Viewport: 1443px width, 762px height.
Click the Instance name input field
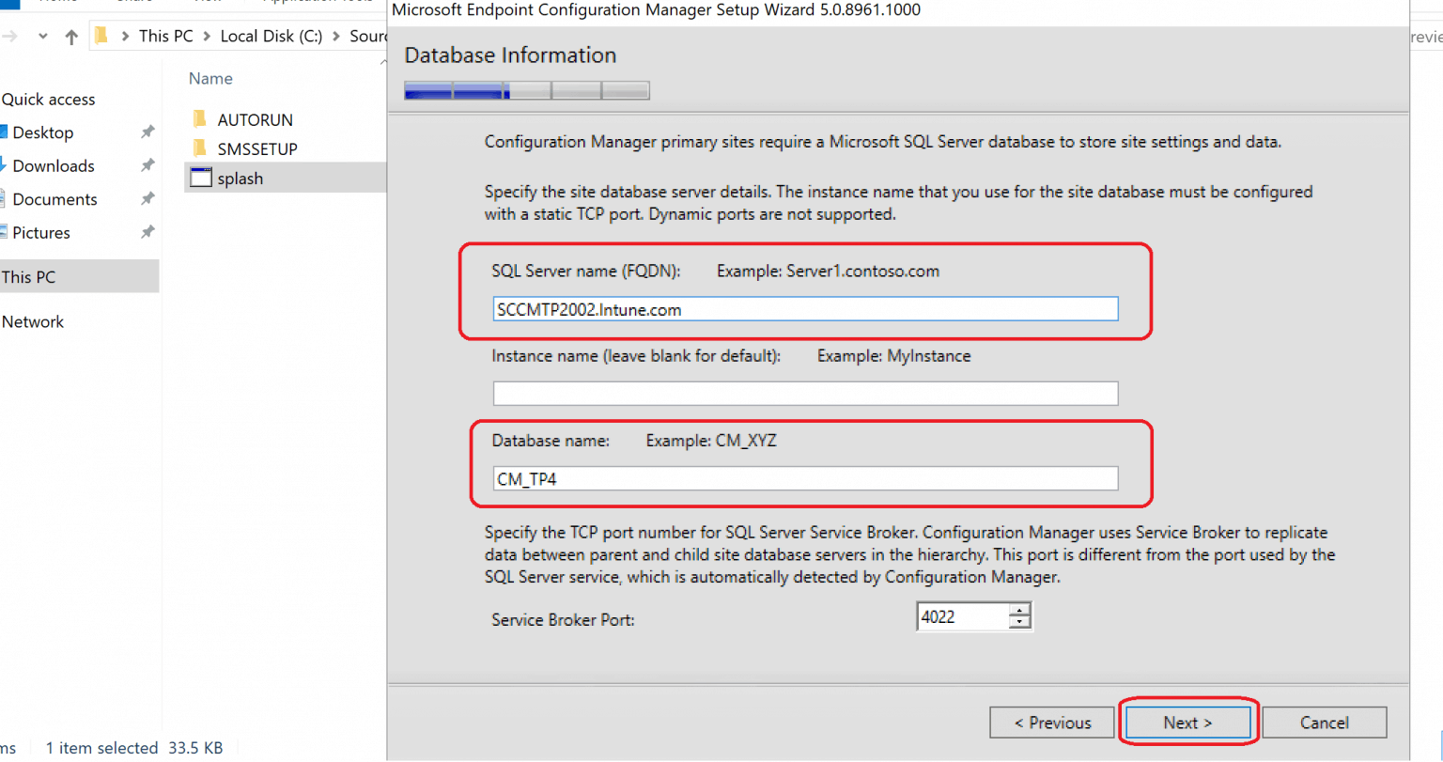[805, 393]
